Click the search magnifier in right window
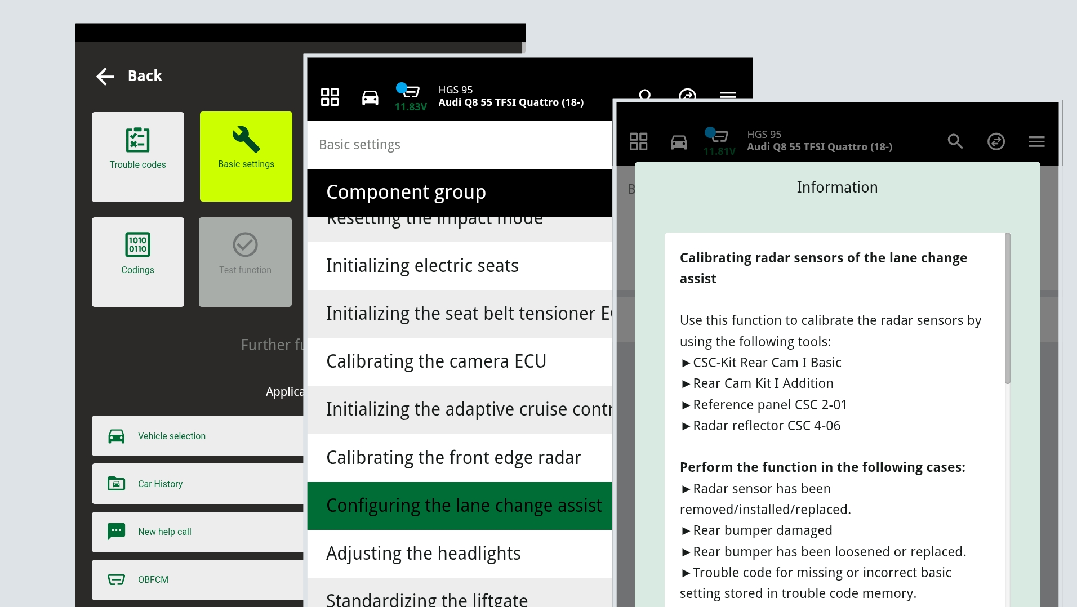The image size is (1077, 607). click(955, 141)
